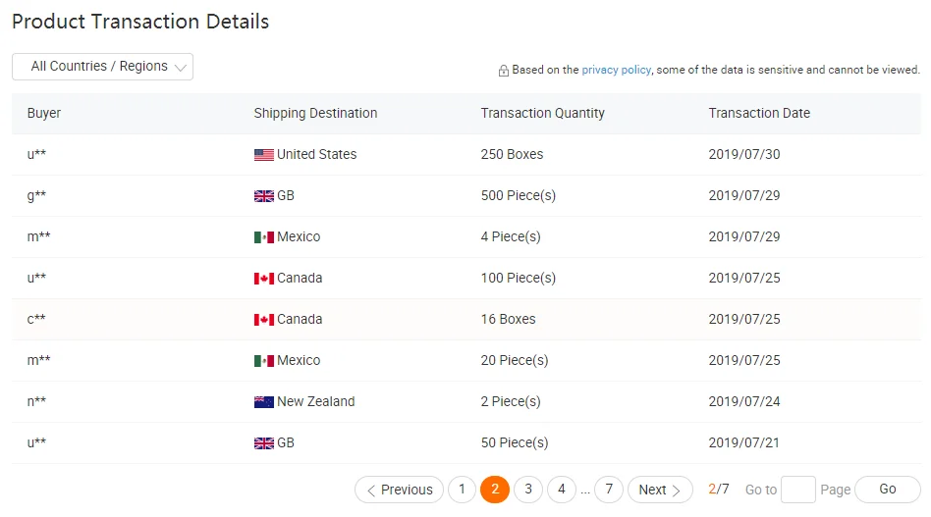This screenshot has width=931, height=517.
Task: Jump to page 4
Action: [x=562, y=490]
